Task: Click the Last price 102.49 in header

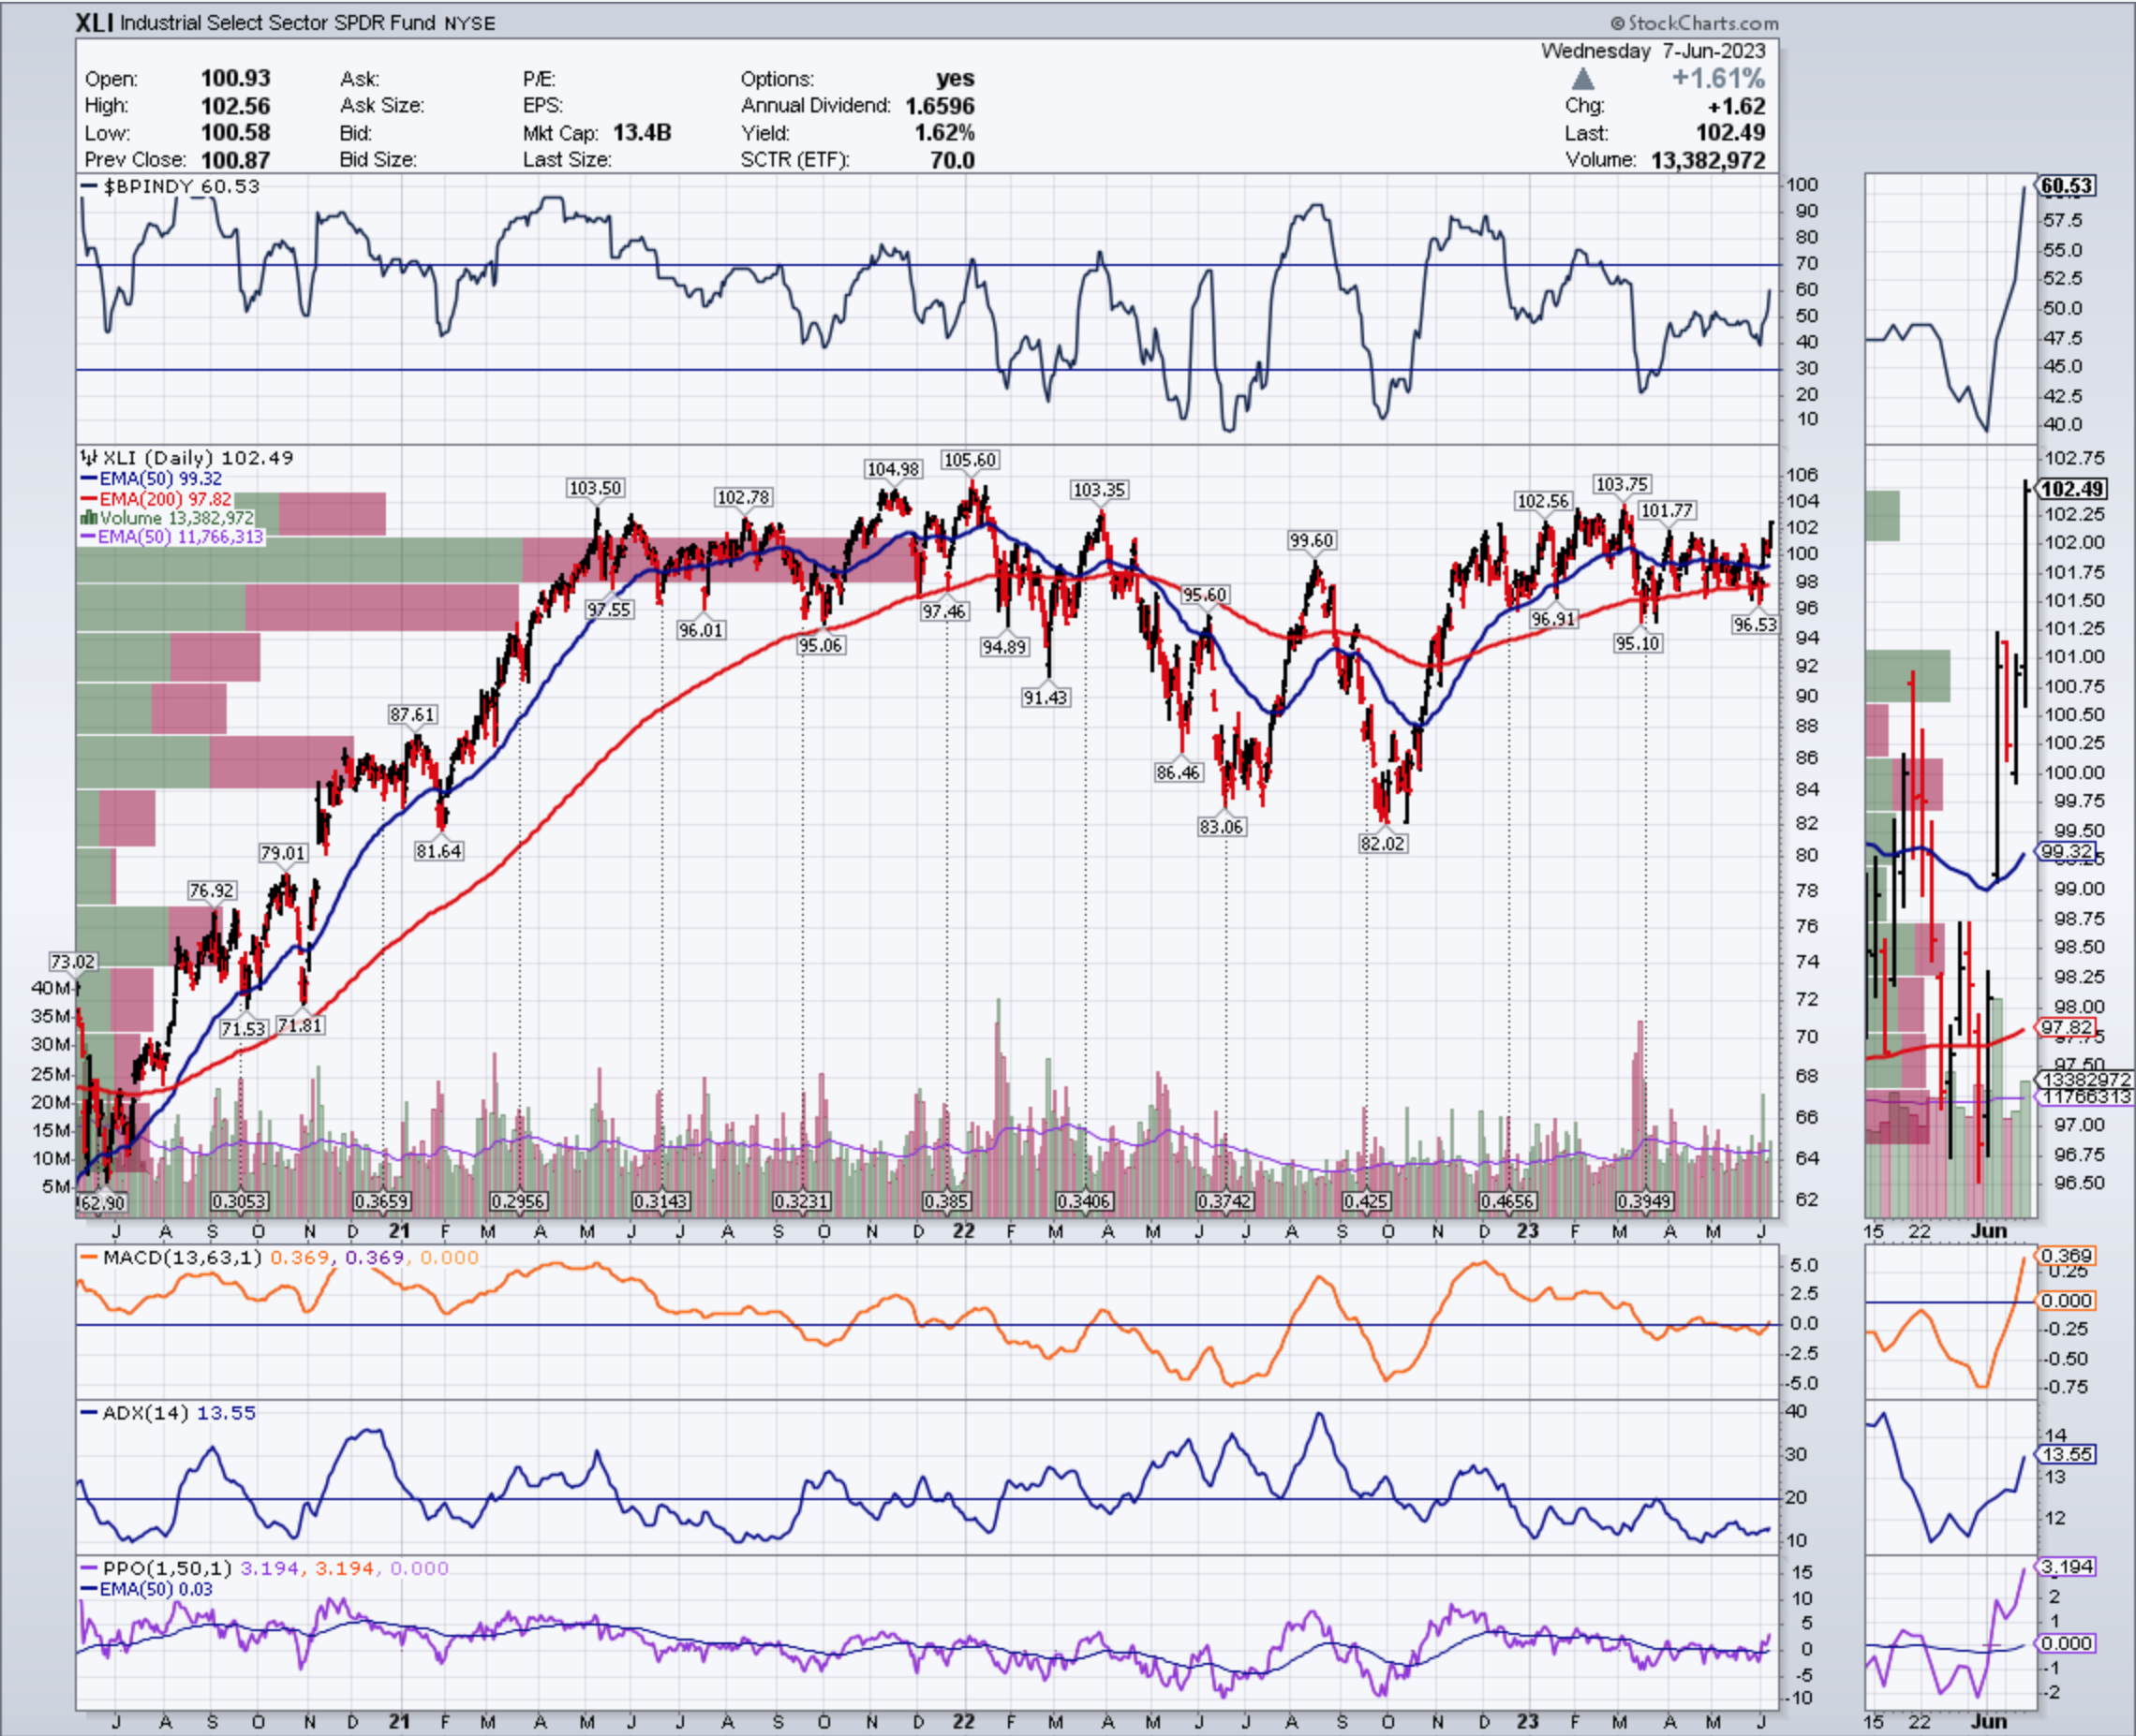Action: [1730, 132]
